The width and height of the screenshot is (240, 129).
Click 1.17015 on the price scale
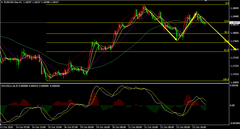235,74
